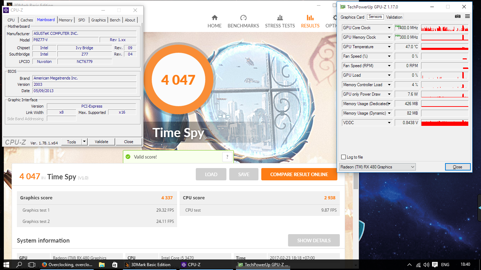The width and height of the screenshot is (481, 270).
Task: Open the Windows Start menu
Action: 6,265
